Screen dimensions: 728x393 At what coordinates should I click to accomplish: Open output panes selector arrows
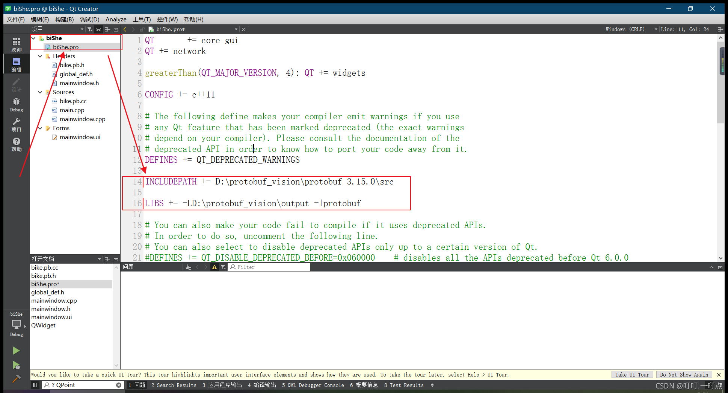(432, 385)
